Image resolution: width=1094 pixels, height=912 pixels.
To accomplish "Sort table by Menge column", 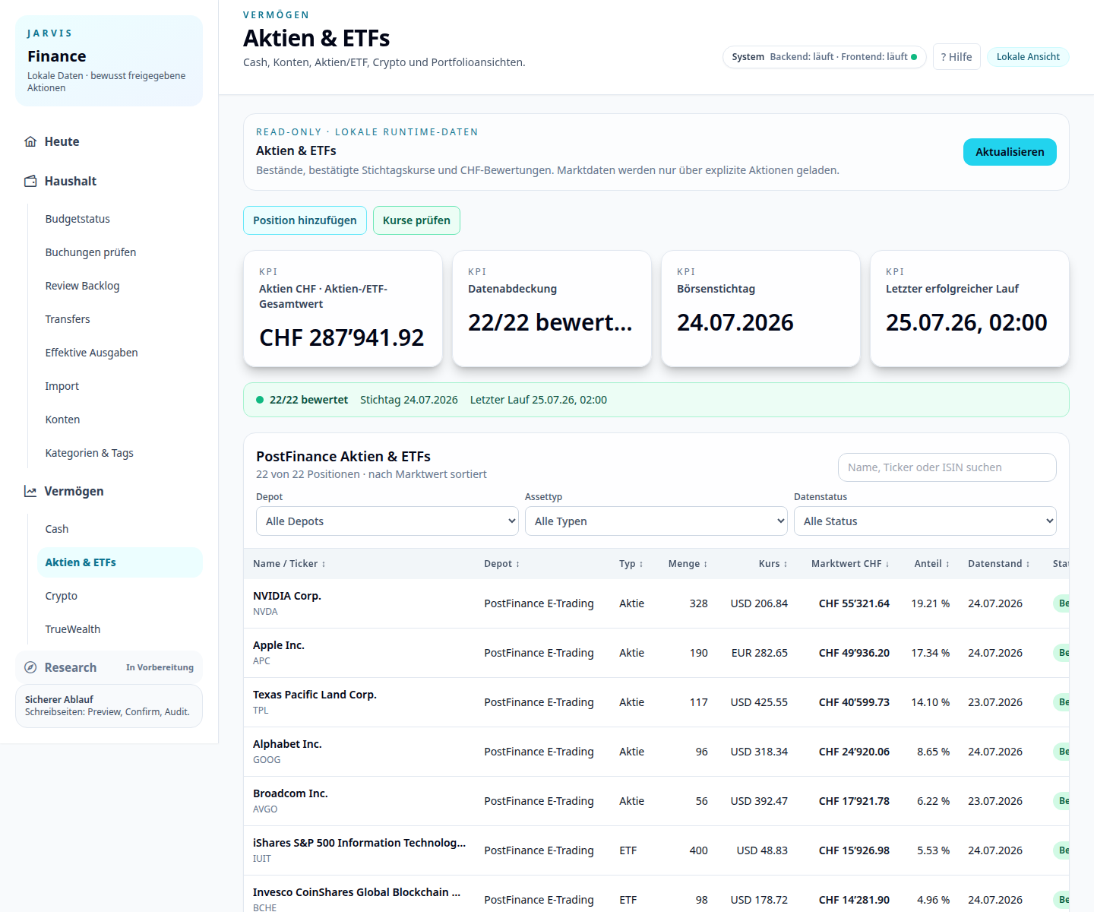I will point(688,564).
